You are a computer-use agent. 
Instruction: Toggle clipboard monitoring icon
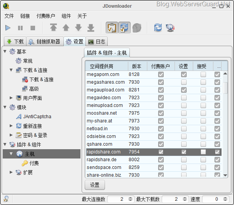[112, 28]
